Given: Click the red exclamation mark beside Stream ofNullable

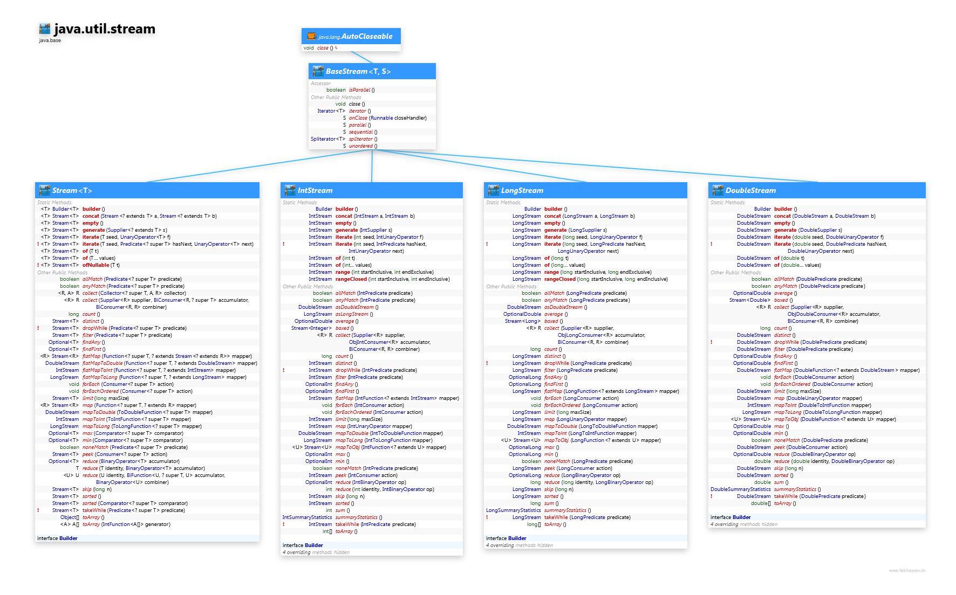Looking at the screenshot, I should coord(38,265).
